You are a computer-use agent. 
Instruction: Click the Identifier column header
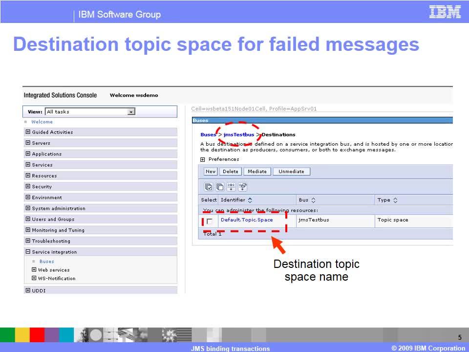[x=233, y=200]
